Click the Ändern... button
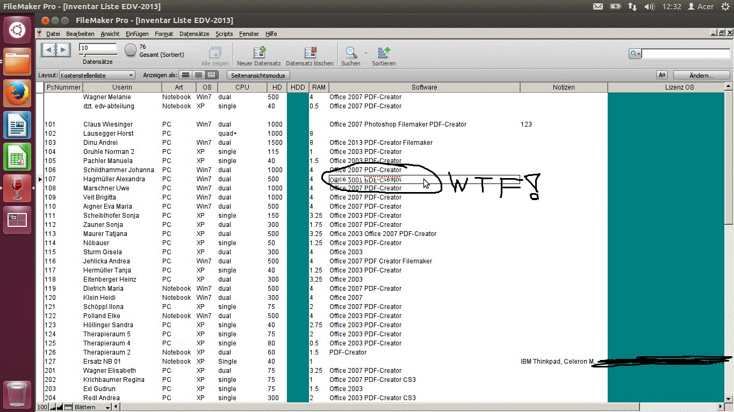 coord(701,76)
